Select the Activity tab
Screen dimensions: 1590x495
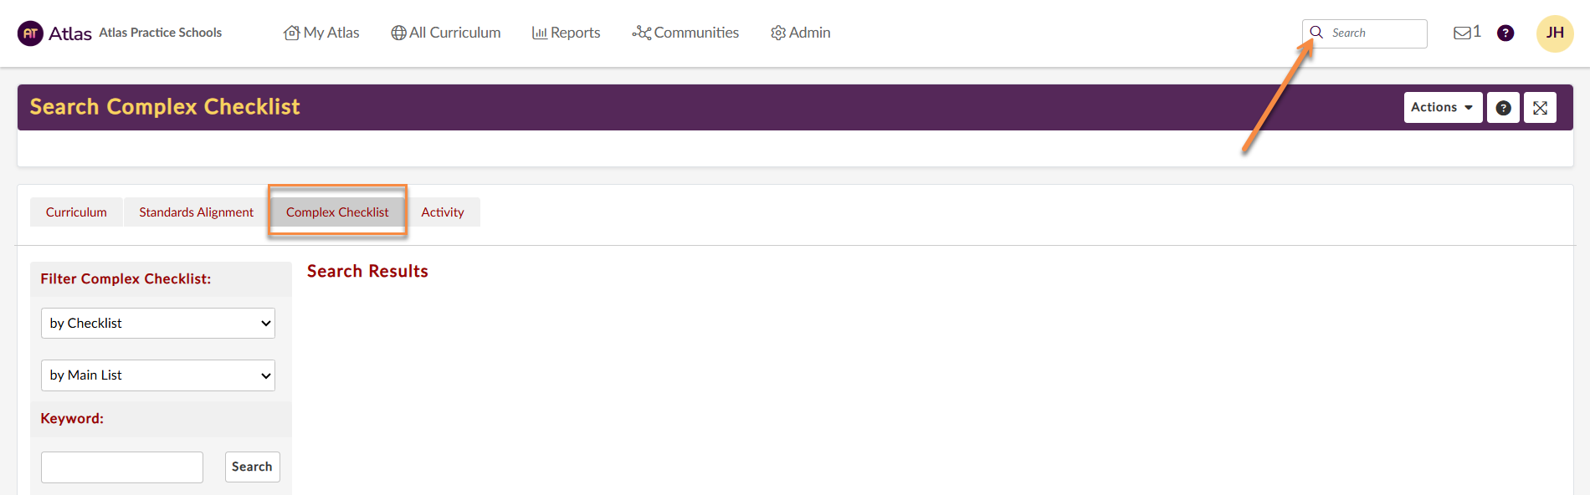pos(442,212)
